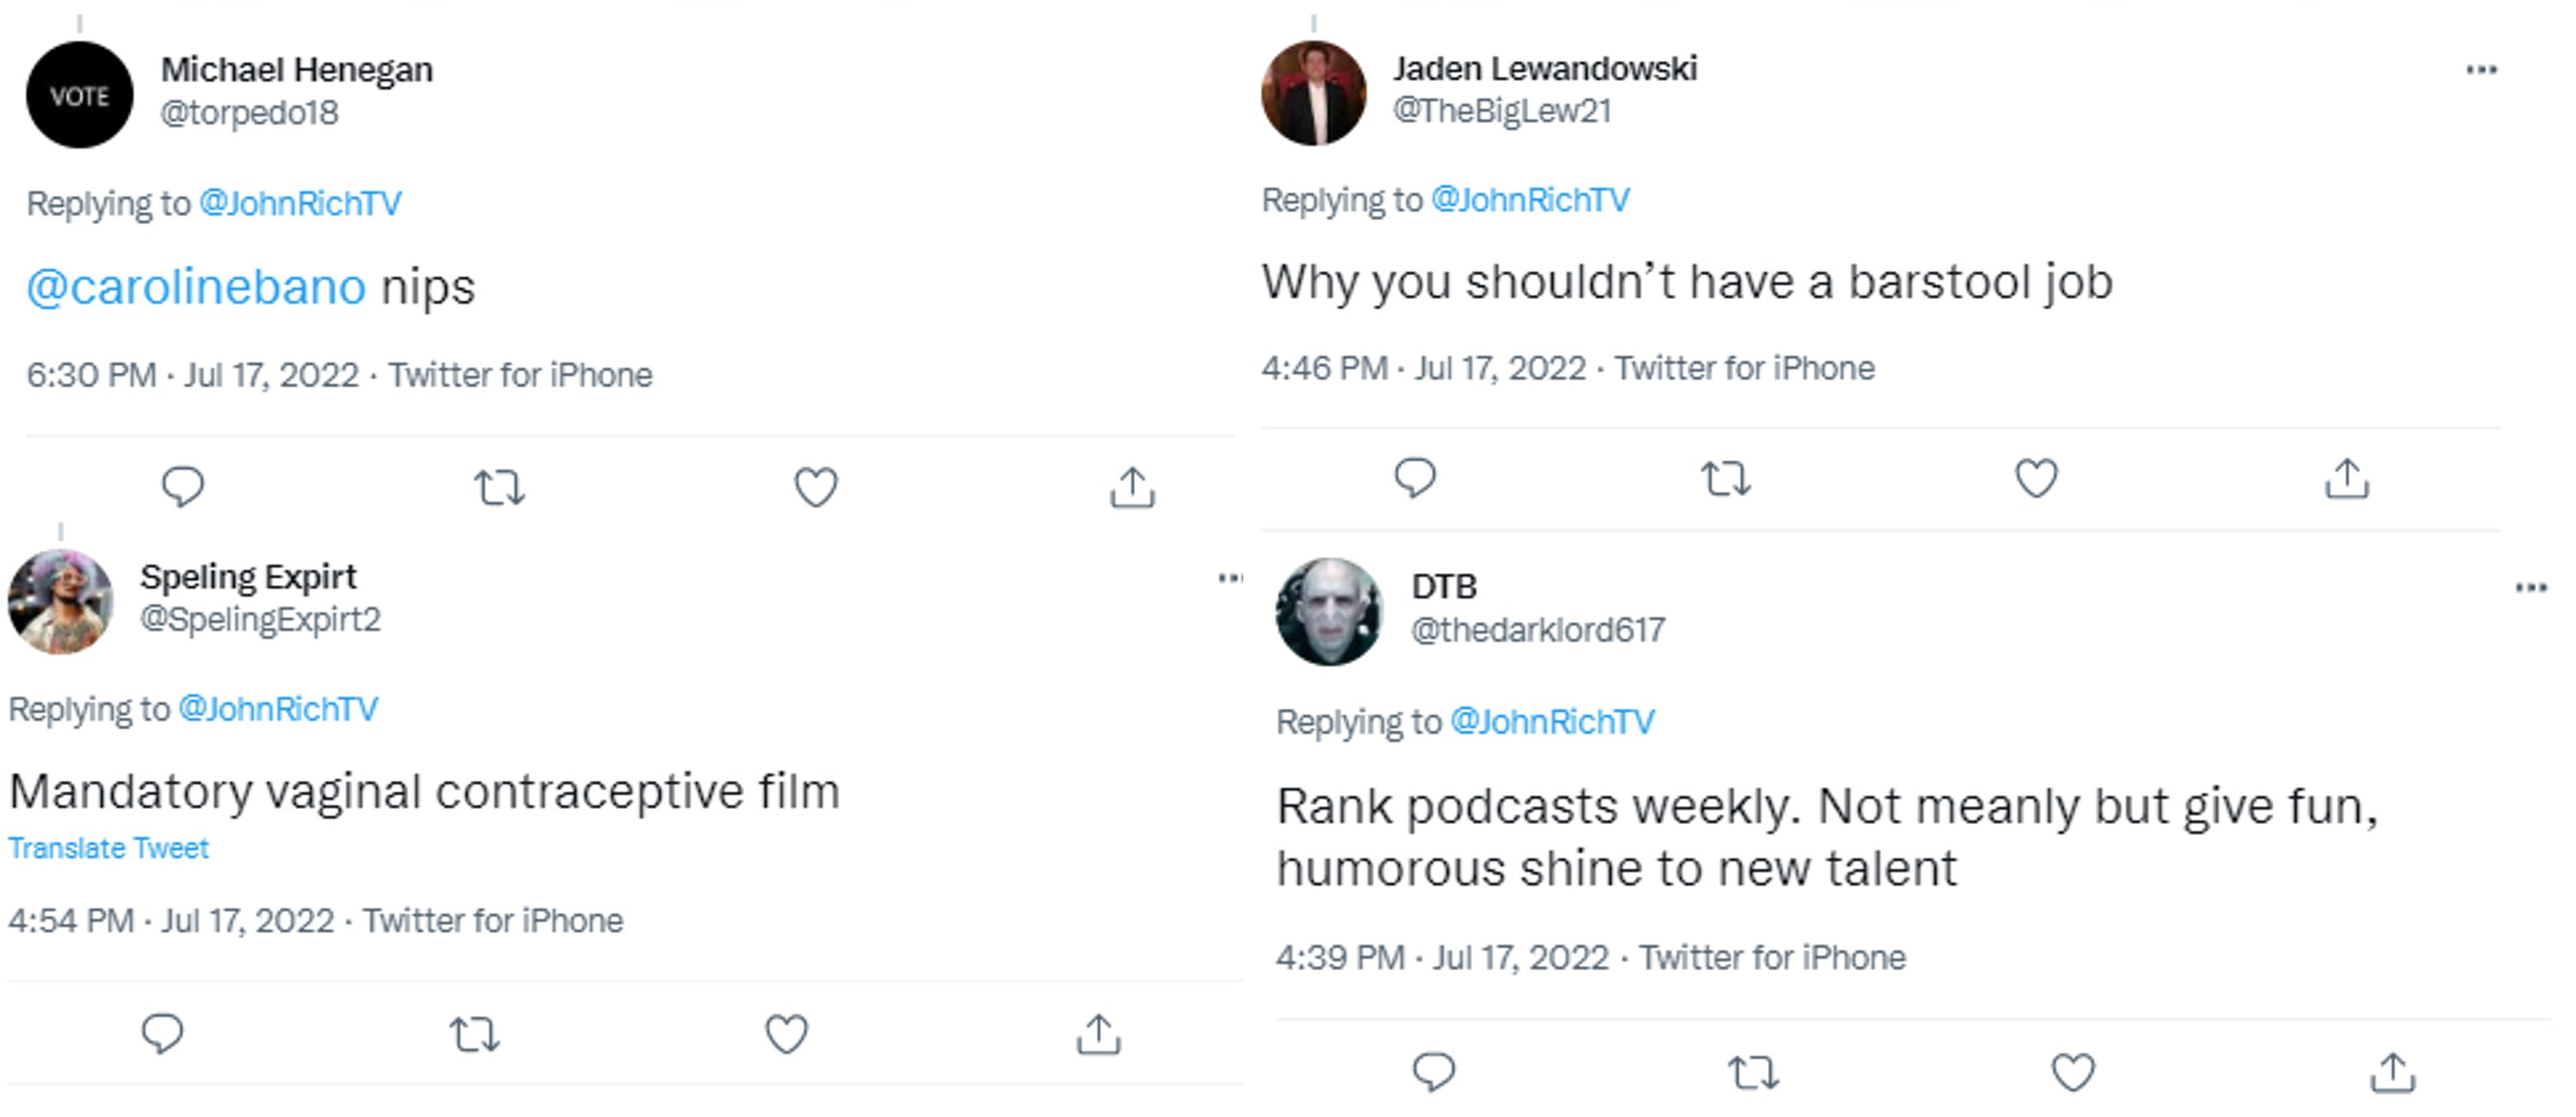Click Michael Henegan's VOTE avatar
2576x1117 pixels.
click(80, 96)
